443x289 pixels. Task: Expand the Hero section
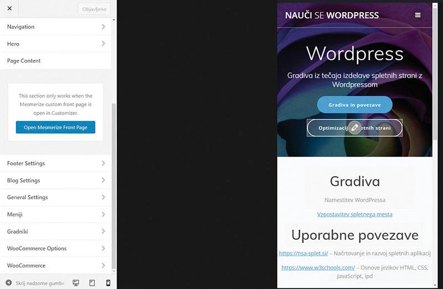55,44
